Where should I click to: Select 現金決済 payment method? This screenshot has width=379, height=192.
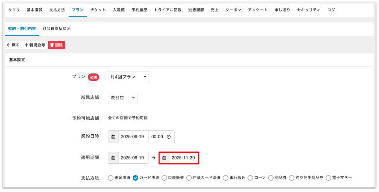(110, 178)
